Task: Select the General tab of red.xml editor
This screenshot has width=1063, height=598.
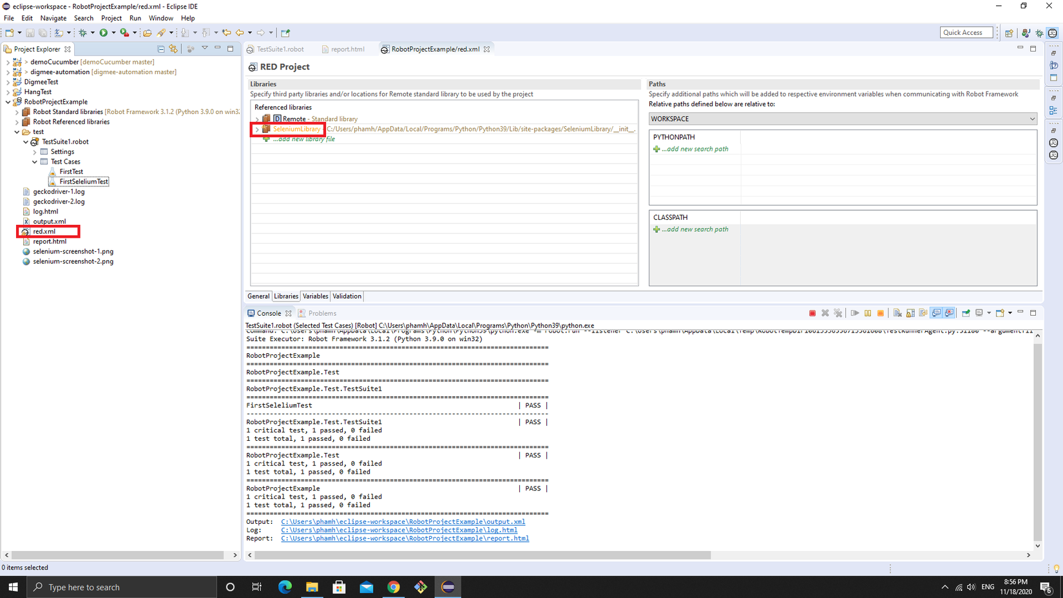Action: pyautogui.click(x=258, y=296)
